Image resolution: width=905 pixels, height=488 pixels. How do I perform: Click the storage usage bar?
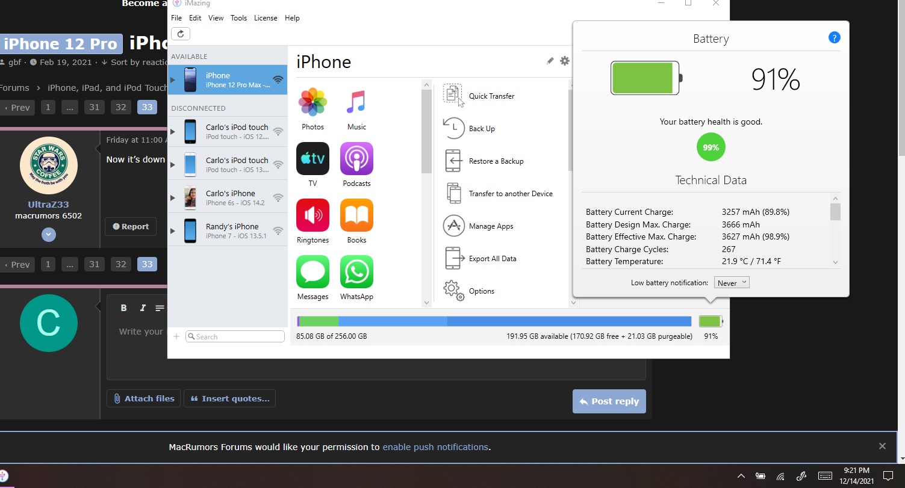[494, 321]
